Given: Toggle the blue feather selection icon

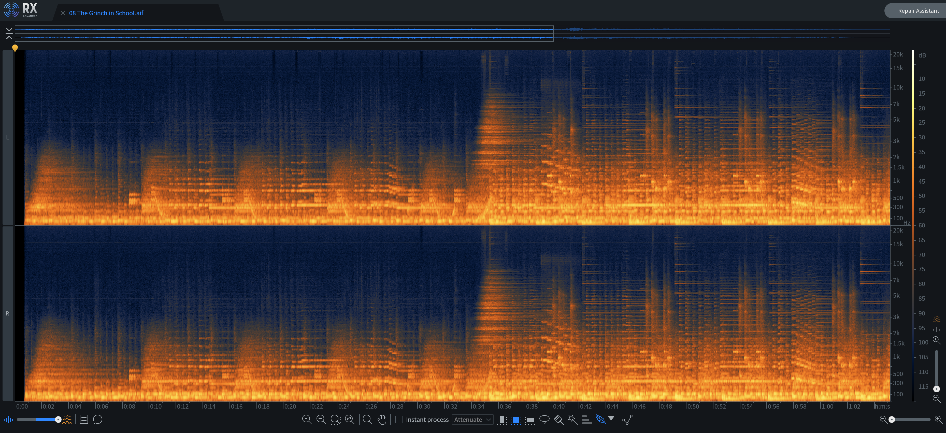Looking at the screenshot, I should (x=601, y=420).
